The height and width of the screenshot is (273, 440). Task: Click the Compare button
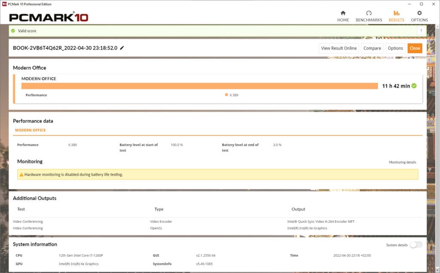[x=372, y=48]
